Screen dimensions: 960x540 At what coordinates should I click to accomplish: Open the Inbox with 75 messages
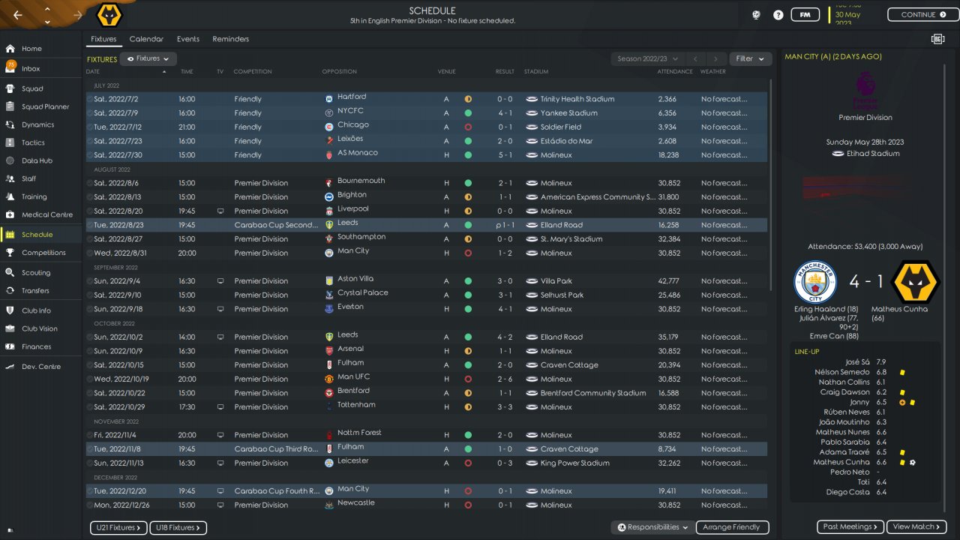click(31, 68)
